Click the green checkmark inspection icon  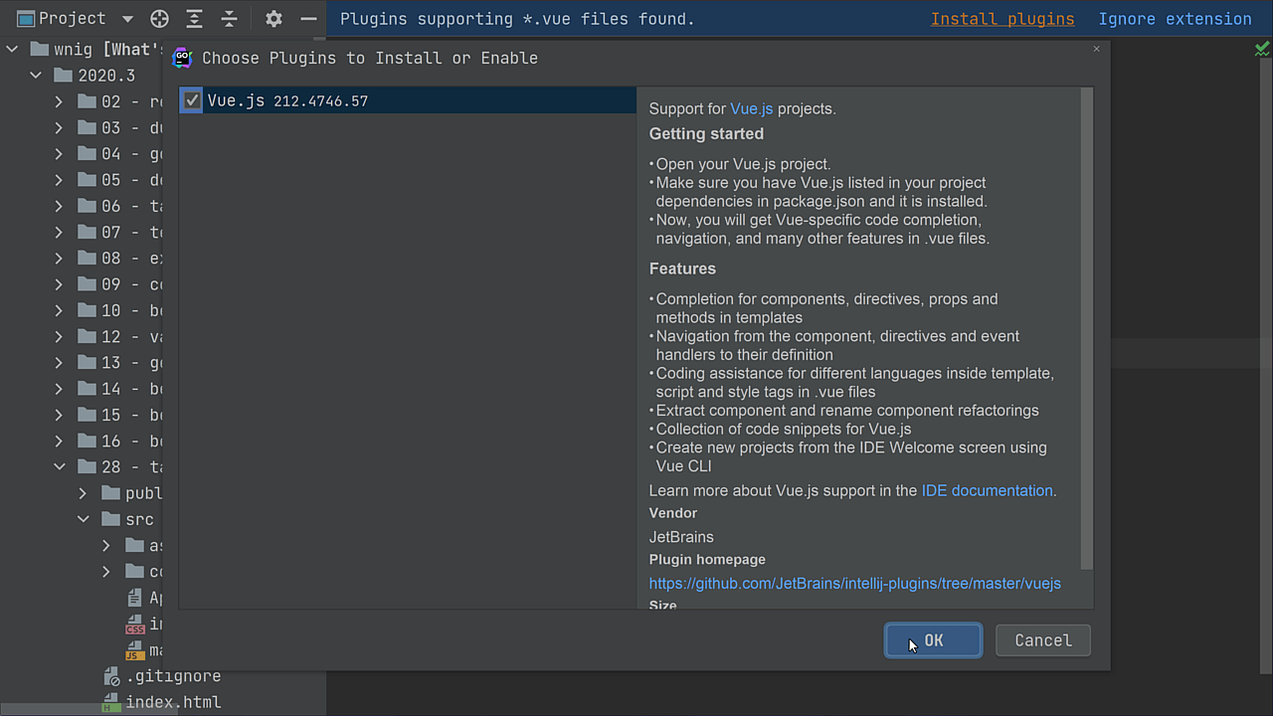pyautogui.click(x=1261, y=49)
